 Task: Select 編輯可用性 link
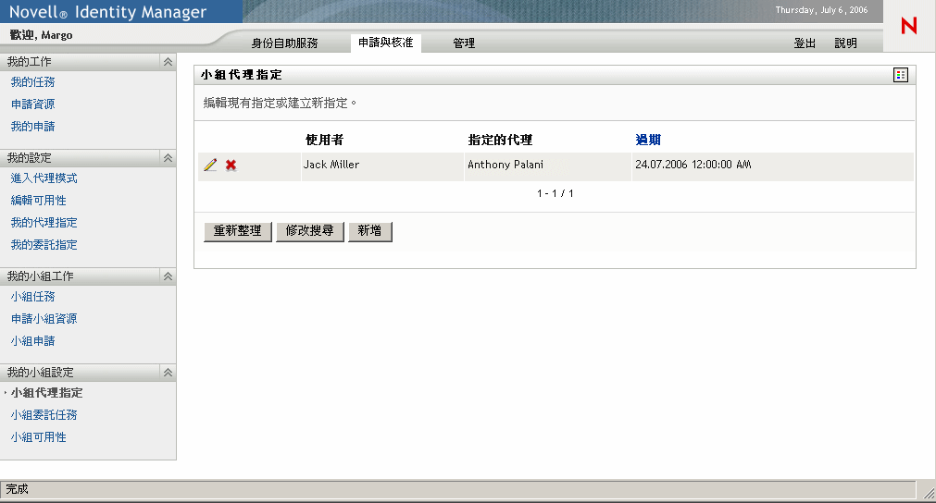(x=38, y=201)
